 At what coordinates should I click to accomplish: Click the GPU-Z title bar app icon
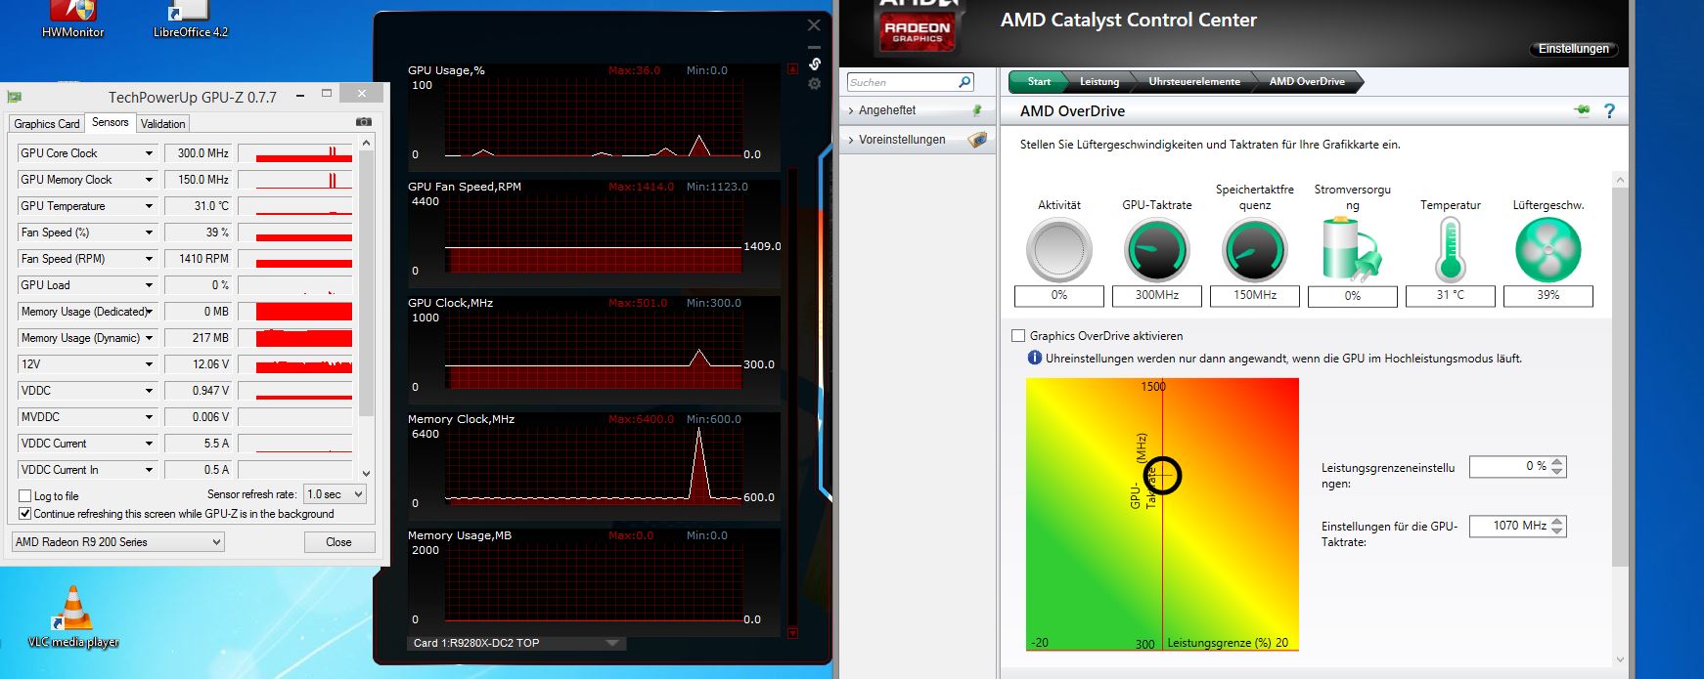coord(15,97)
